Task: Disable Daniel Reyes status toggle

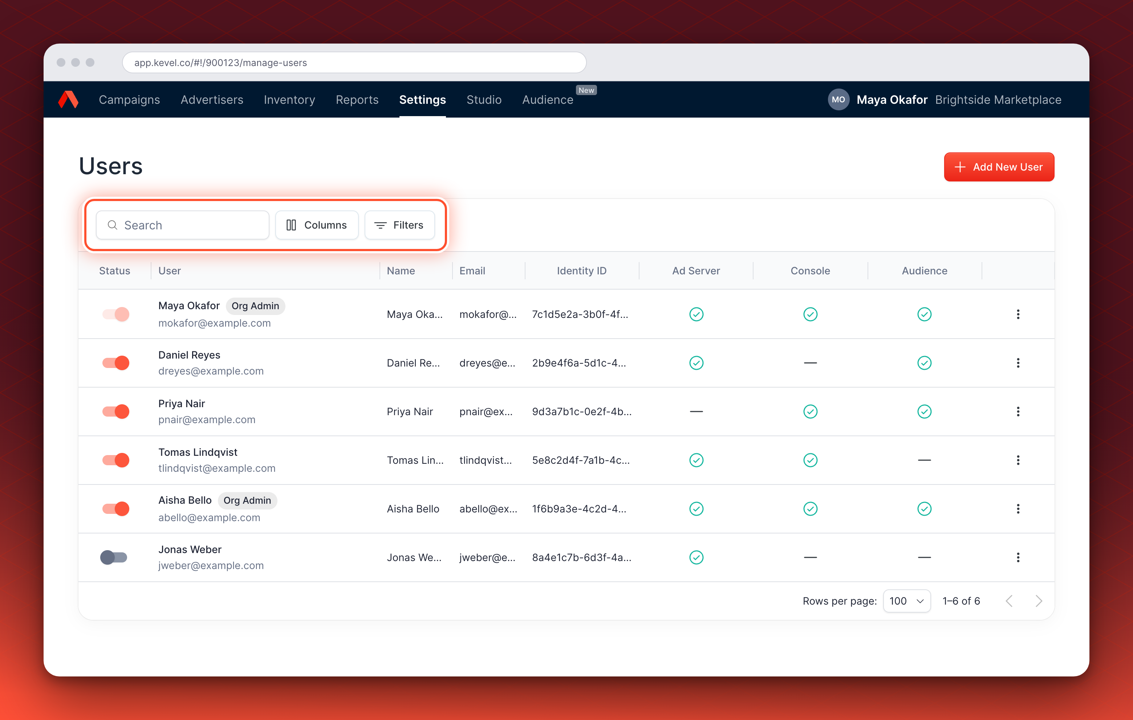Action: [x=116, y=363]
